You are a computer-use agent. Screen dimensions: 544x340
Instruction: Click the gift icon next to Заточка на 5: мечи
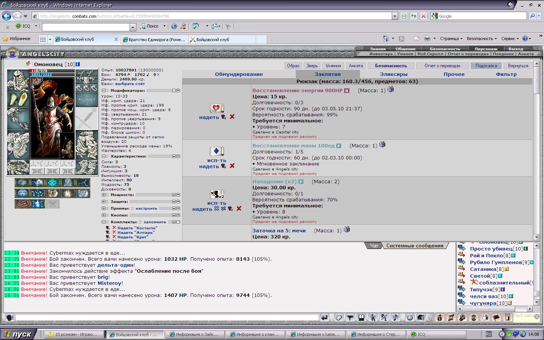(347, 230)
